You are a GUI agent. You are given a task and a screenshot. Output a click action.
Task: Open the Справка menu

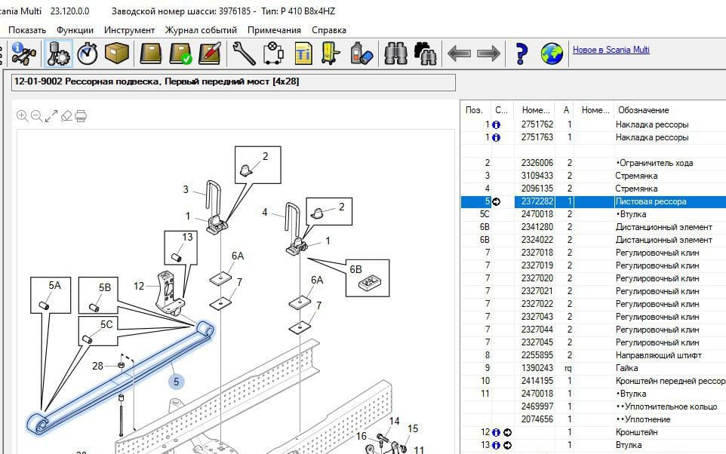tap(329, 30)
